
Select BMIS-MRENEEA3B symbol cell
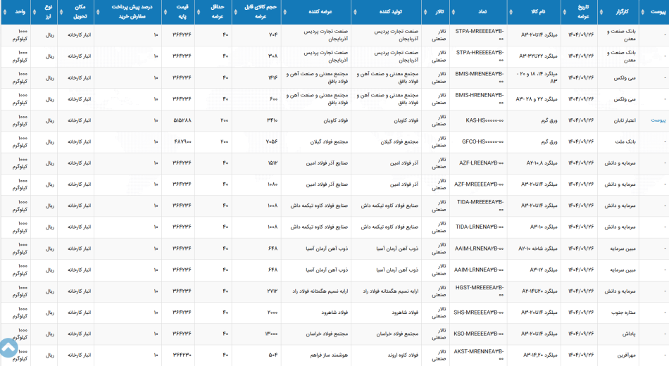click(478, 77)
